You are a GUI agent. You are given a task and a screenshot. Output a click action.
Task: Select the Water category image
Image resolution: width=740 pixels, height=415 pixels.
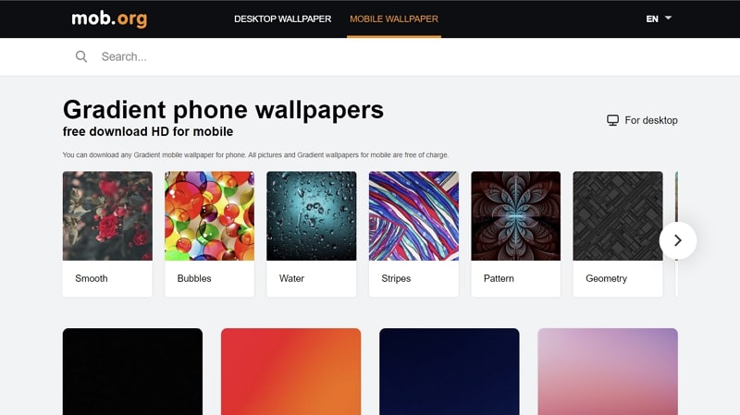coord(312,216)
